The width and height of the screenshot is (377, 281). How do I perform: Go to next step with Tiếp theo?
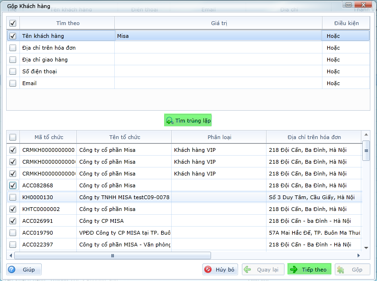(x=309, y=270)
